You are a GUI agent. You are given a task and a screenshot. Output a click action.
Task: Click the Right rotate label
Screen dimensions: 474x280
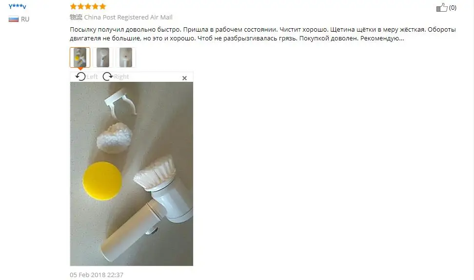121,76
